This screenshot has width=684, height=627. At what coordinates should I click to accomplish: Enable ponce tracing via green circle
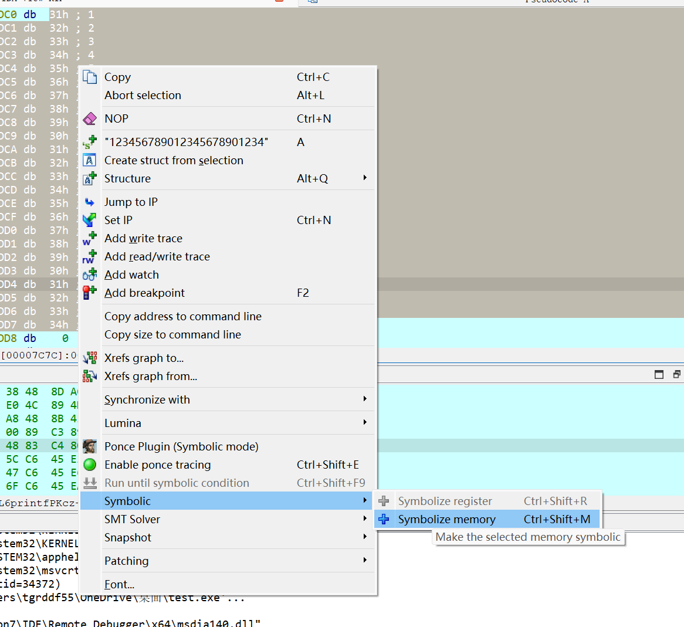coord(90,465)
